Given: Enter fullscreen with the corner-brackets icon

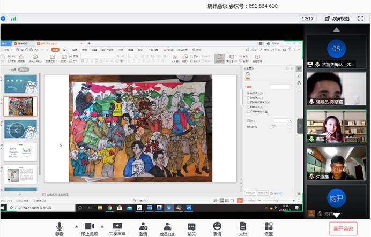Looking at the screenshot, I should click(361, 18).
